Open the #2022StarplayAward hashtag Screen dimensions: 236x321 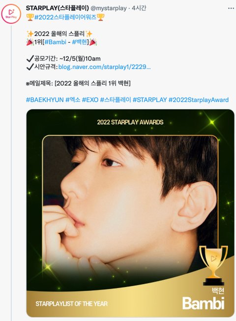(x=198, y=100)
